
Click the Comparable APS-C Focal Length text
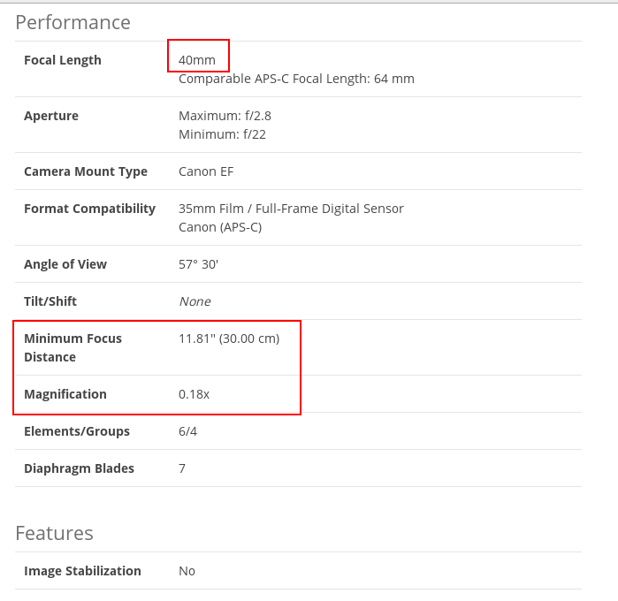tap(296, 79)
